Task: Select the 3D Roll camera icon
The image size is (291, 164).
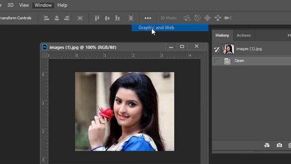Action: coord(197,18)
